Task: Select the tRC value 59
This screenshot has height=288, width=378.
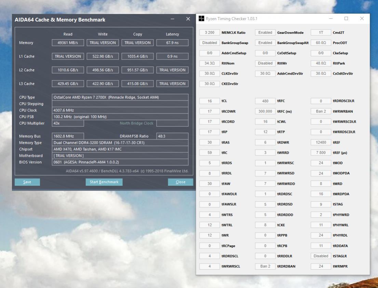Action: 210,153
